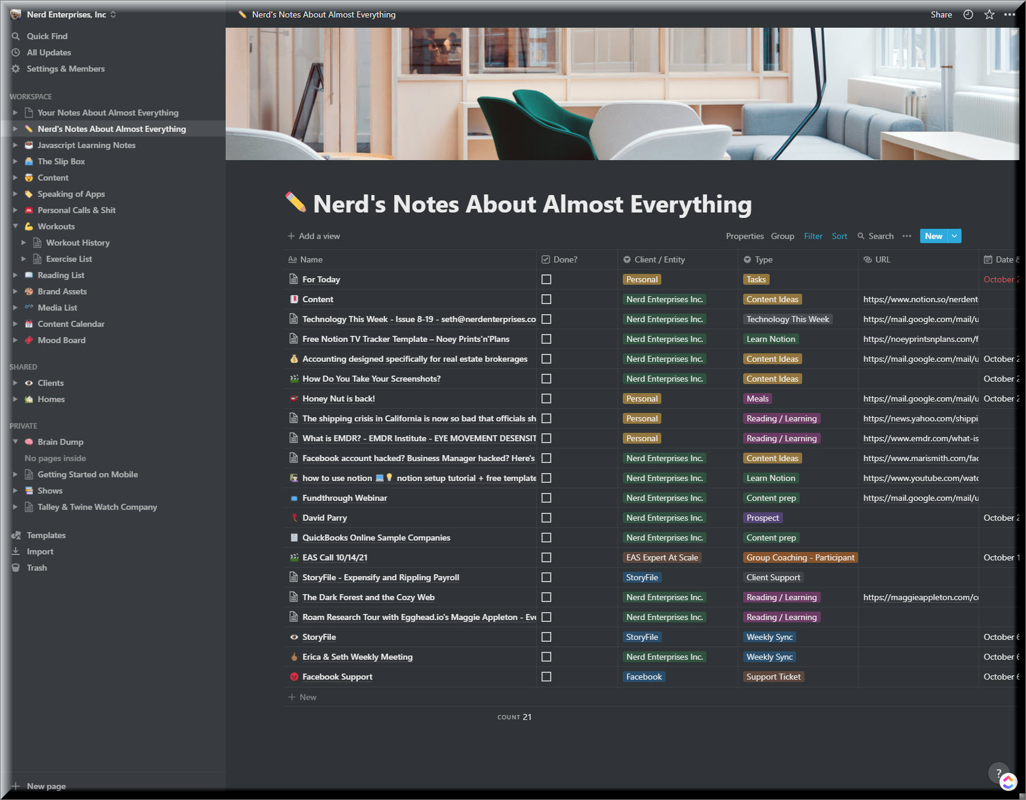Screen dimensions: 1026x800
Task: Click New page at the sidebar bottom
Action: coord(40,786)
